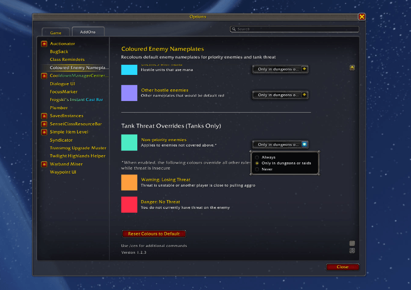Select Coloured Enemy Nameplates in addon list

(79, 68)
